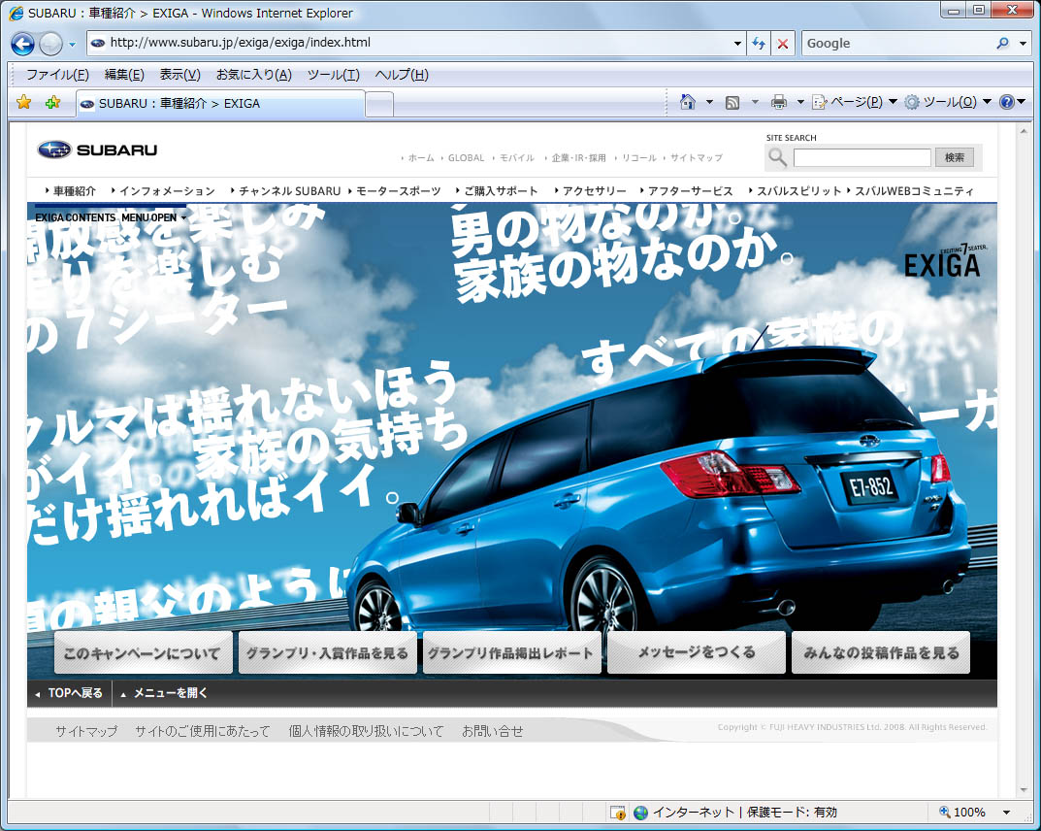This screenshot has height=831, width=1041.
Task: Open the 表示(V) menu
Action: 179,75
